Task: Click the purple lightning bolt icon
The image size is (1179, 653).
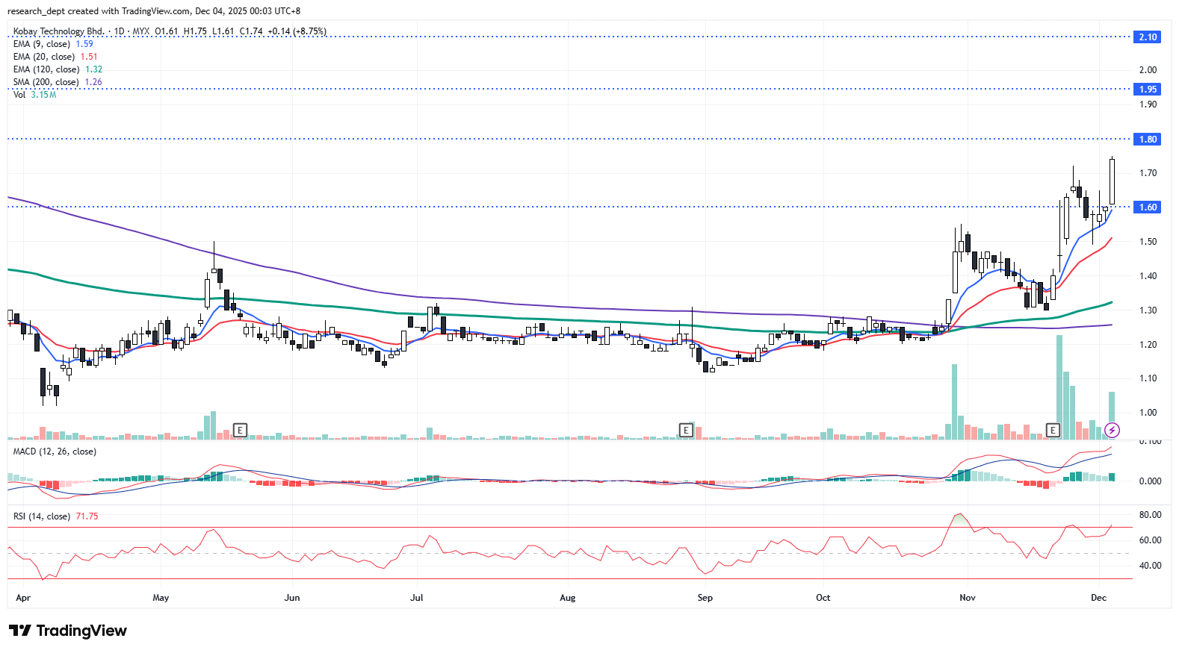Action: pos(1112,430)
